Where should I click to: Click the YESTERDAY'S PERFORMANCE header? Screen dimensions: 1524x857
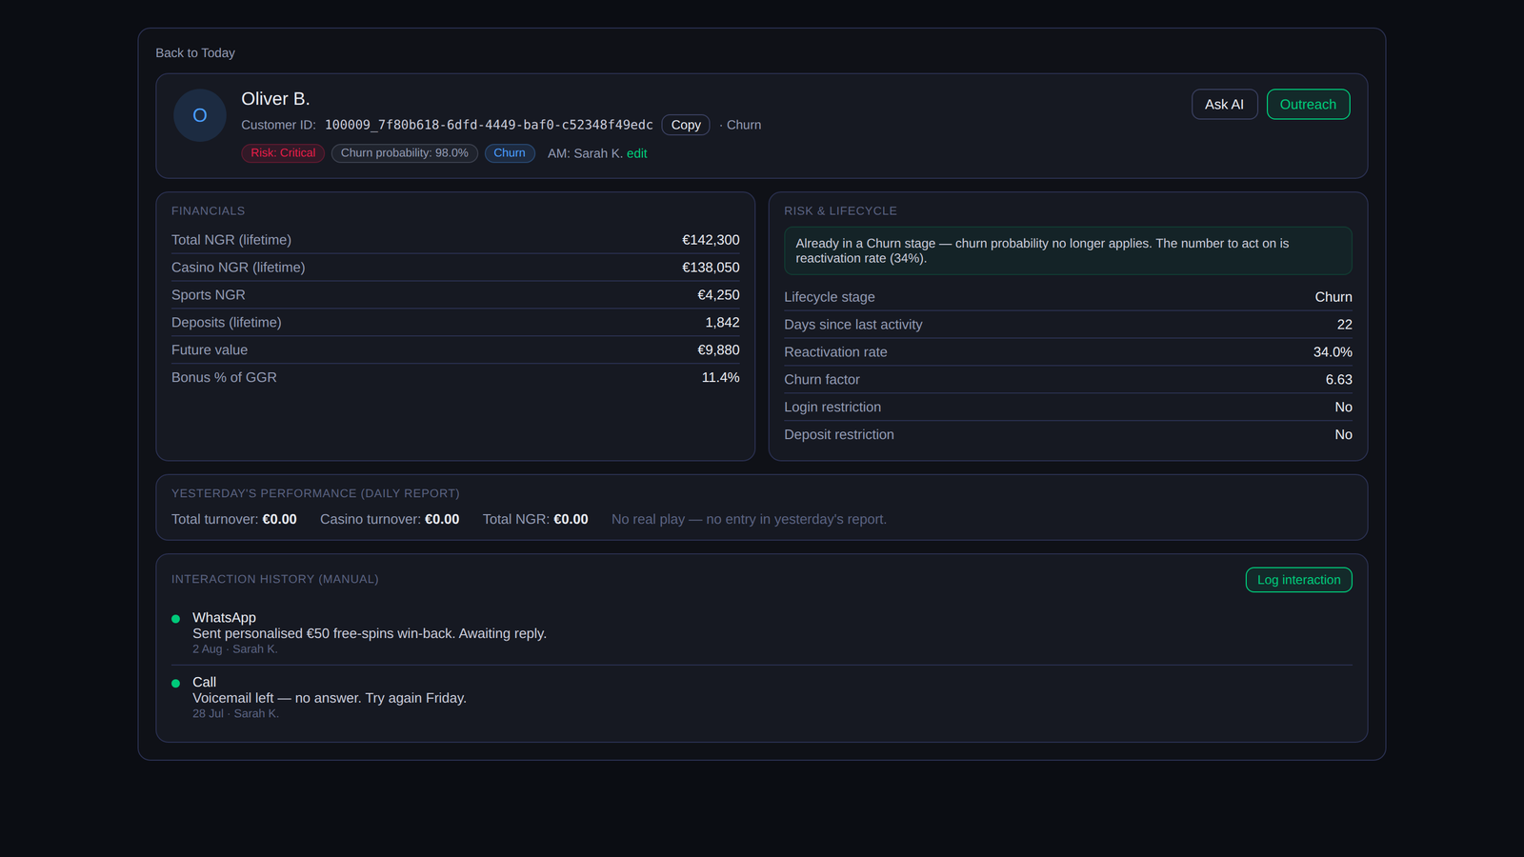coord(315,493)
